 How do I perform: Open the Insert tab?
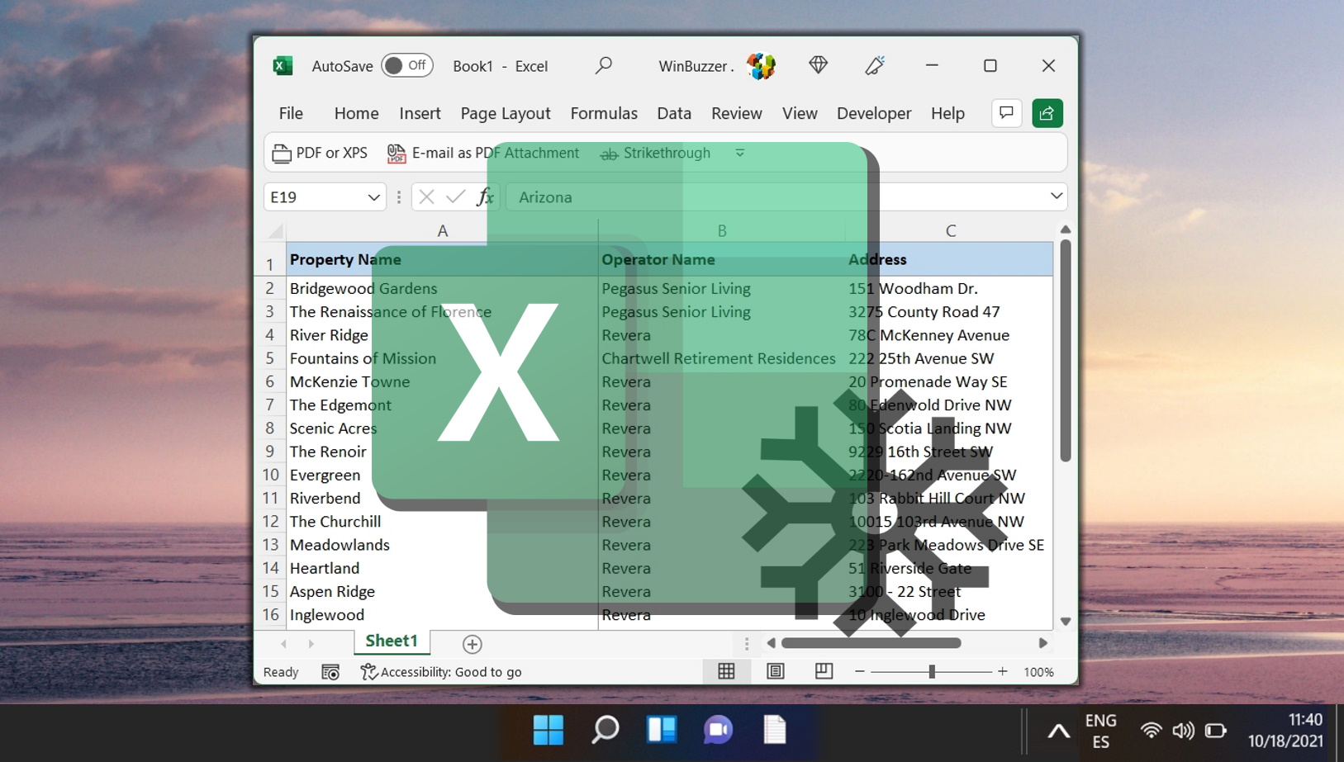pyautogui.click(x=420, y=113)
